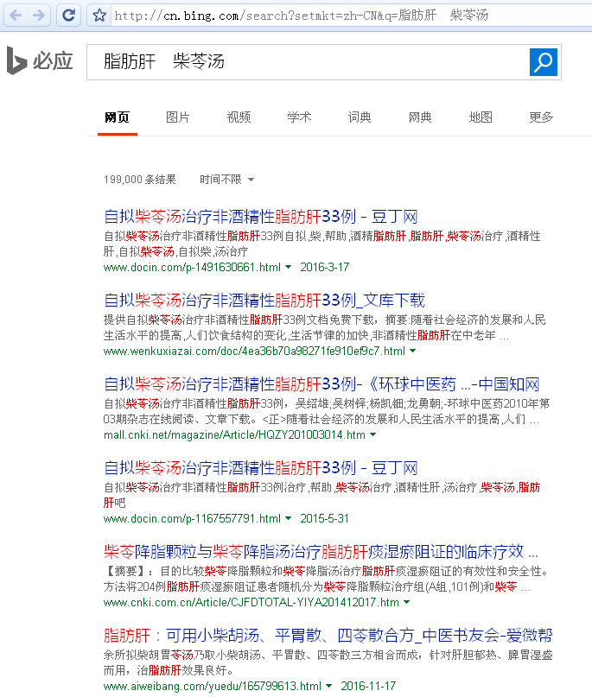Open the first 豆丁网 result title dated 2016-3-17
The height and width of the screenshot is (697, 592).
(x=261, y=217)
